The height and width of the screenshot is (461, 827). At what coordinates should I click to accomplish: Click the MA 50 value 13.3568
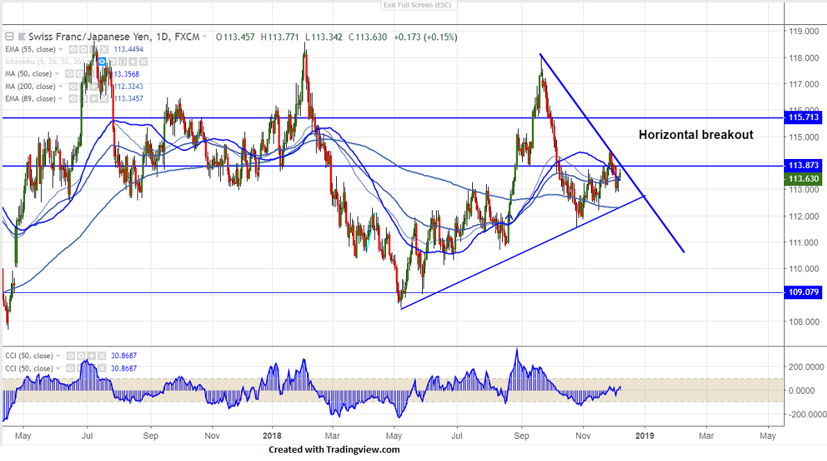point(126,74)
